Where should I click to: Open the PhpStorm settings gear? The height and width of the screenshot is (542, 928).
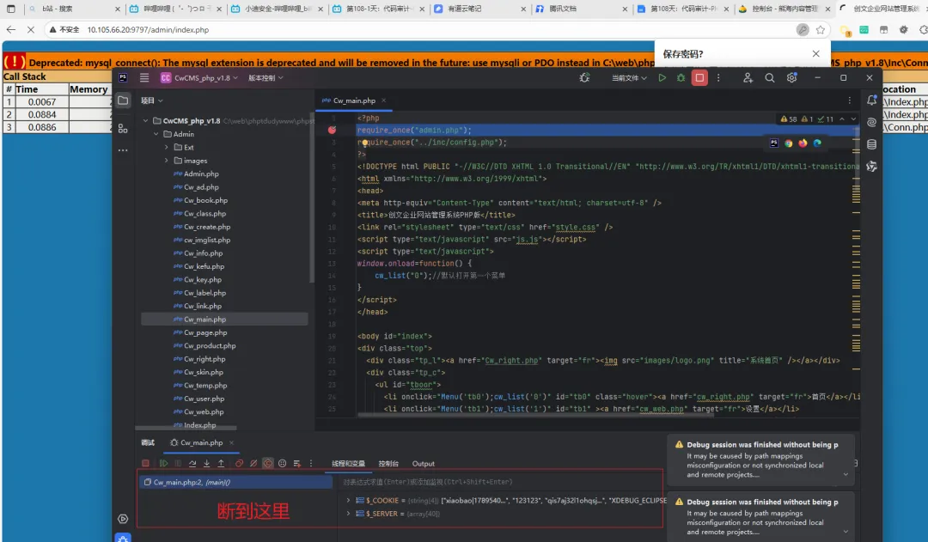791,77
